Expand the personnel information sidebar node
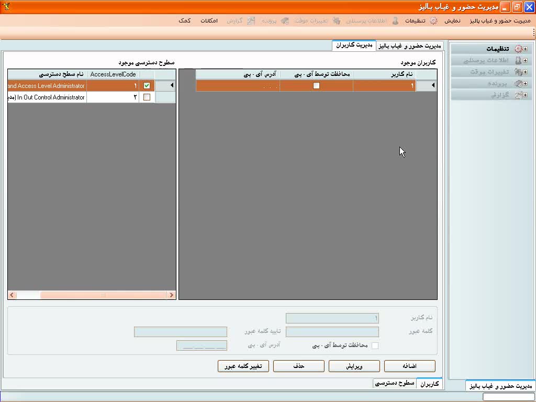Viewport: 536px width, 402px height. (x=525, y=60)
